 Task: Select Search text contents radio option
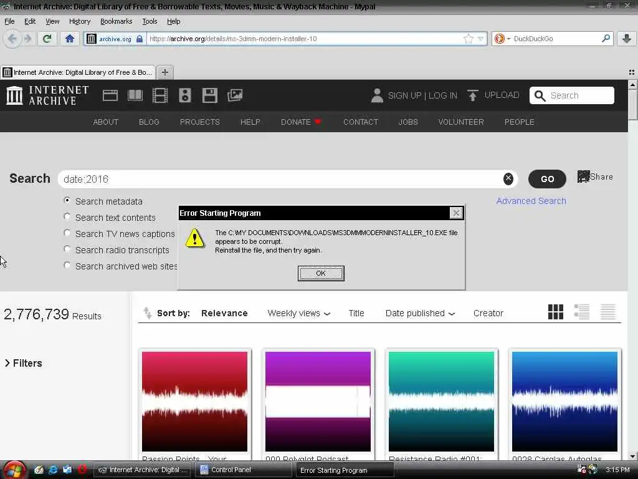67,216
